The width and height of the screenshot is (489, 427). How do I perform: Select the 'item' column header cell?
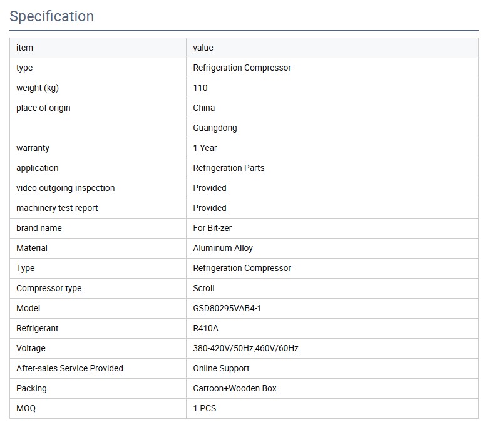[25, 48]
